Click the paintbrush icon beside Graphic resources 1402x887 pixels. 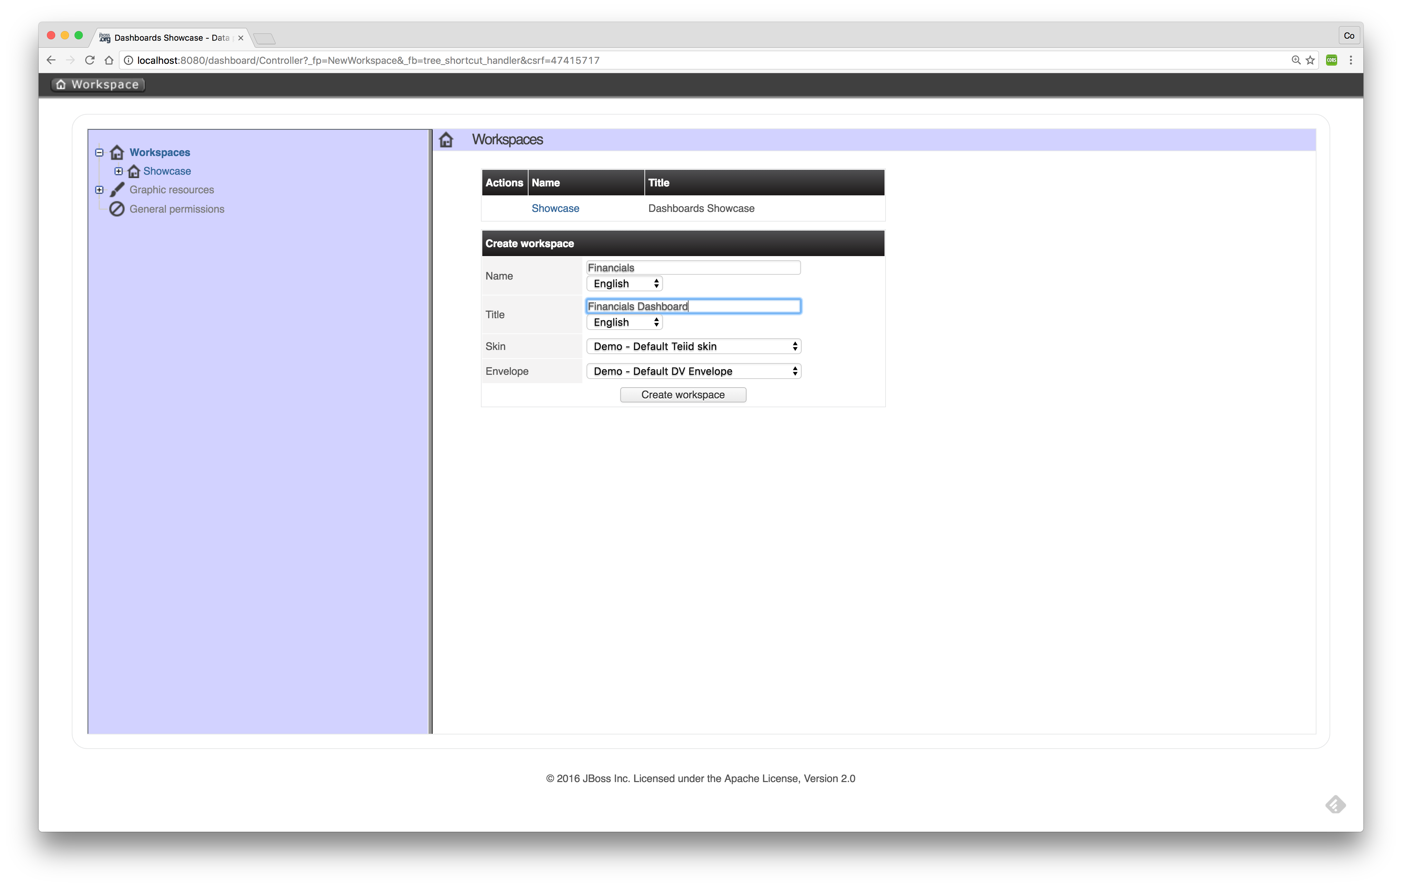(117, 190)
